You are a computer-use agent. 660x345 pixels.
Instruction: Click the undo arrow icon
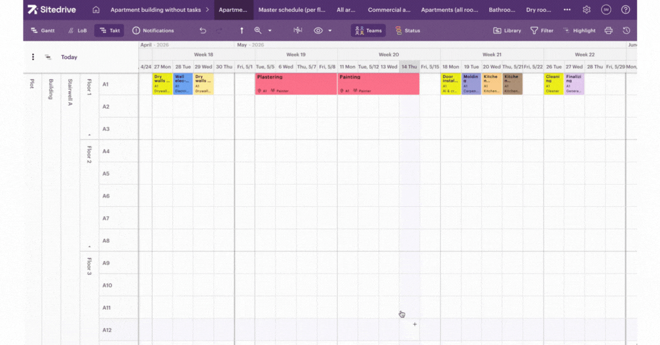click(203, 31)
